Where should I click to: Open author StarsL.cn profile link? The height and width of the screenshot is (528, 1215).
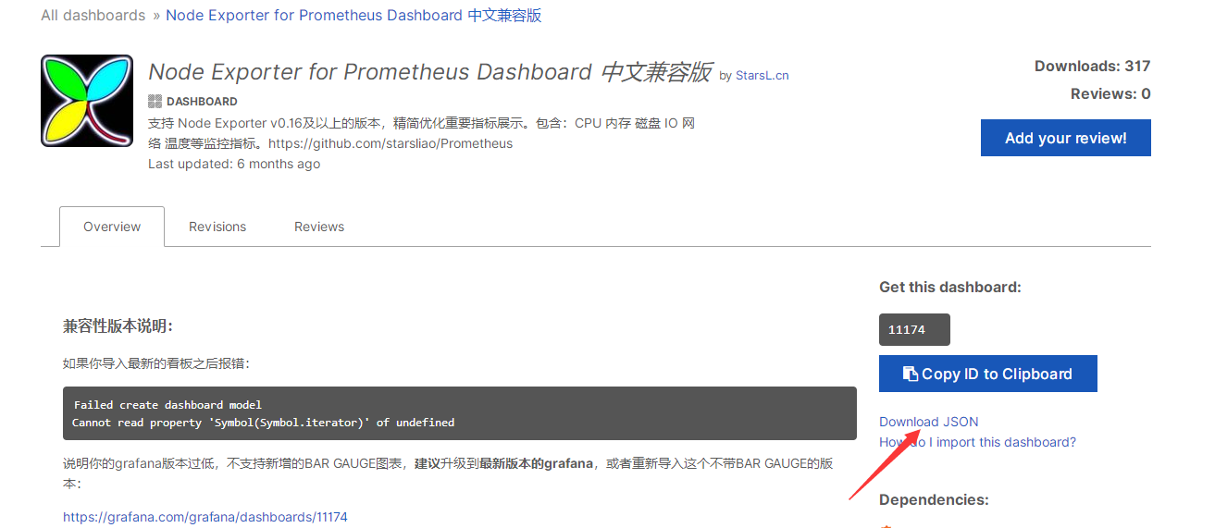762,76
